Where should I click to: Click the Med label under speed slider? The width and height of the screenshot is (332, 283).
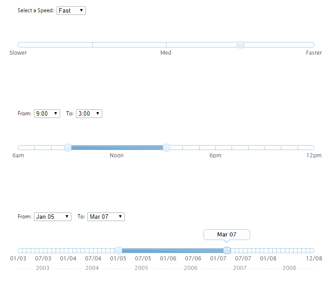[166, 53]
